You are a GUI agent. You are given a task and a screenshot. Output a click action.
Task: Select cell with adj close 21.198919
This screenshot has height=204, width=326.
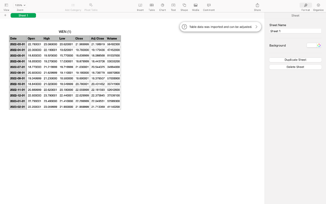coord(98,44)
